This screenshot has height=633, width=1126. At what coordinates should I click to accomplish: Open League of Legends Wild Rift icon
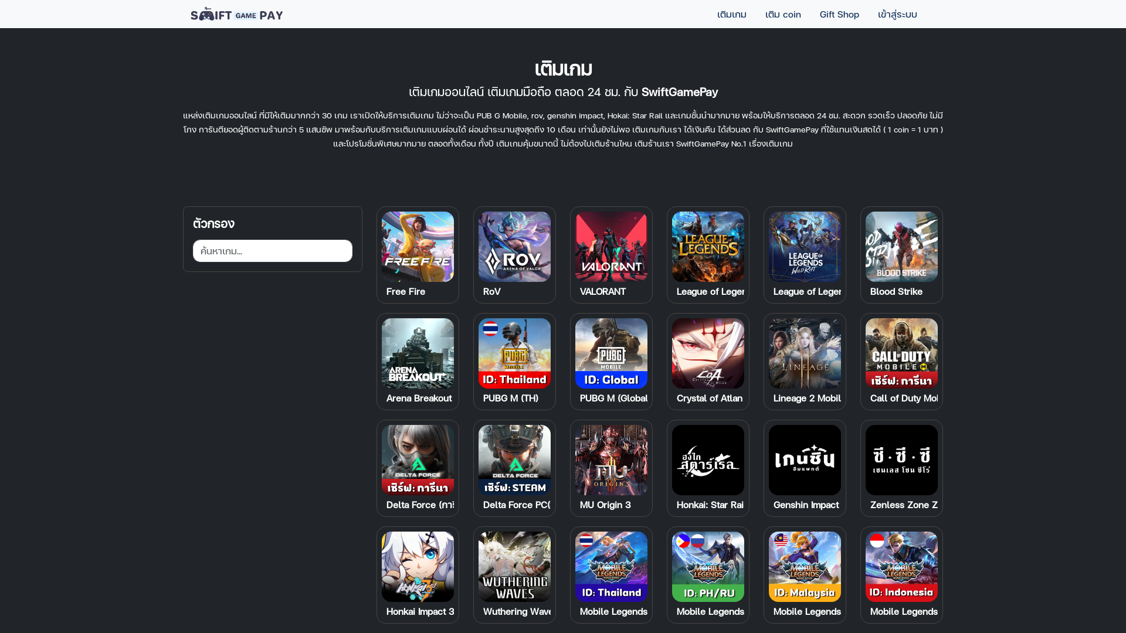pyautogui.click(x=805, y=247)
